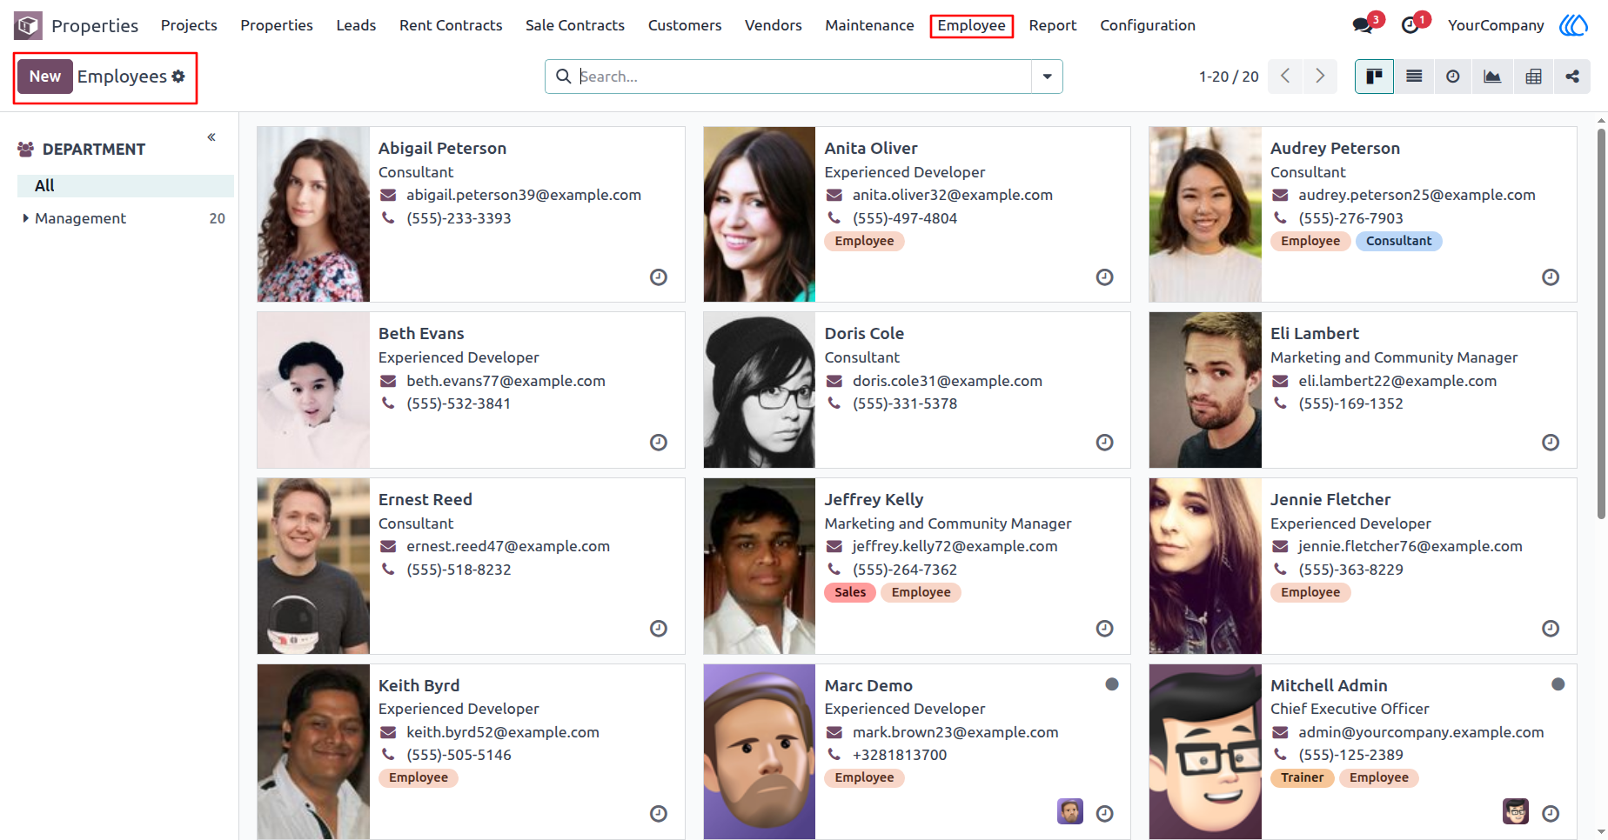This screenshot has width=1608, height=840.
Task: Focus the Search input field
Action: 804,77
